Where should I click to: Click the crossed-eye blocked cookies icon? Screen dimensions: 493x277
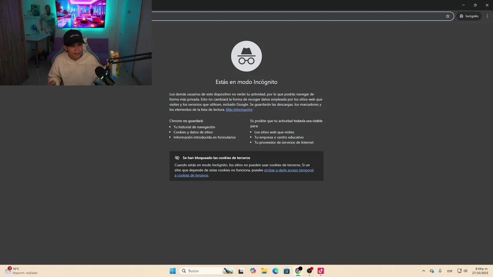pyautogui.click(x=177, y=158)
